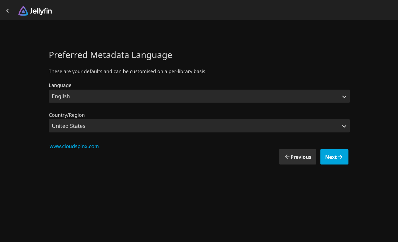Viewport: 398px width, 242px height.
Task: Click the Preferred Metadata Language heading
Action: (110, 55)
